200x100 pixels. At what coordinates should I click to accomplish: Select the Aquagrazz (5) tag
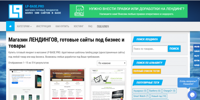(140, 91)
